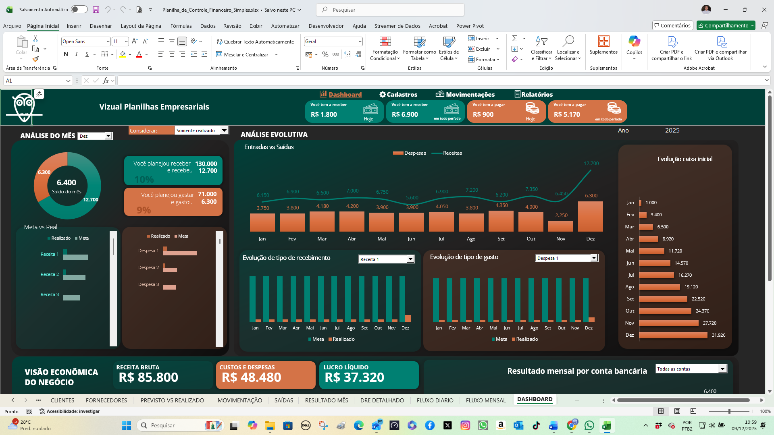Toggle Quebrar Texto Automaticamente

tap(255, 41)
